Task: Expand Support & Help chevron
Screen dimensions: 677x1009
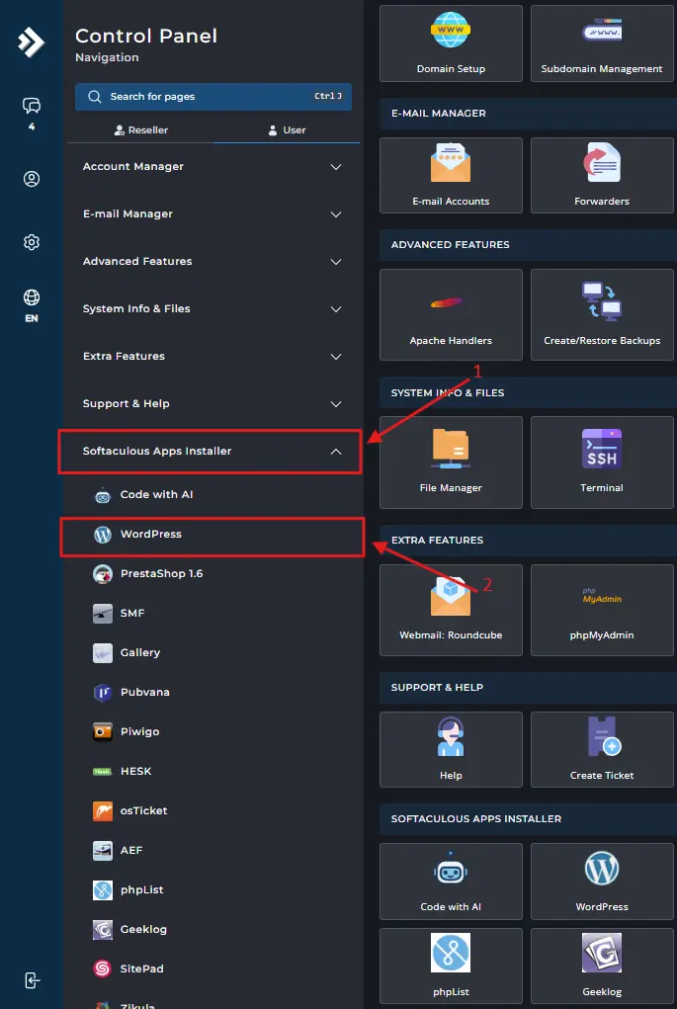Action: [336, 404]
